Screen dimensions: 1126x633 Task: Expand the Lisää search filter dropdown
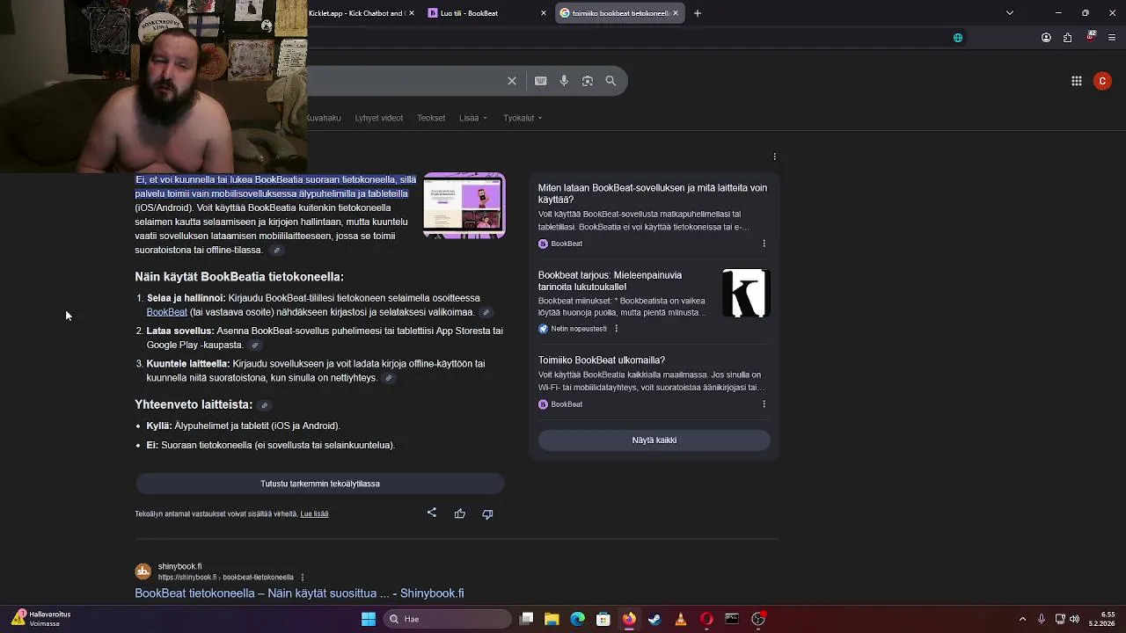(472, 118)
